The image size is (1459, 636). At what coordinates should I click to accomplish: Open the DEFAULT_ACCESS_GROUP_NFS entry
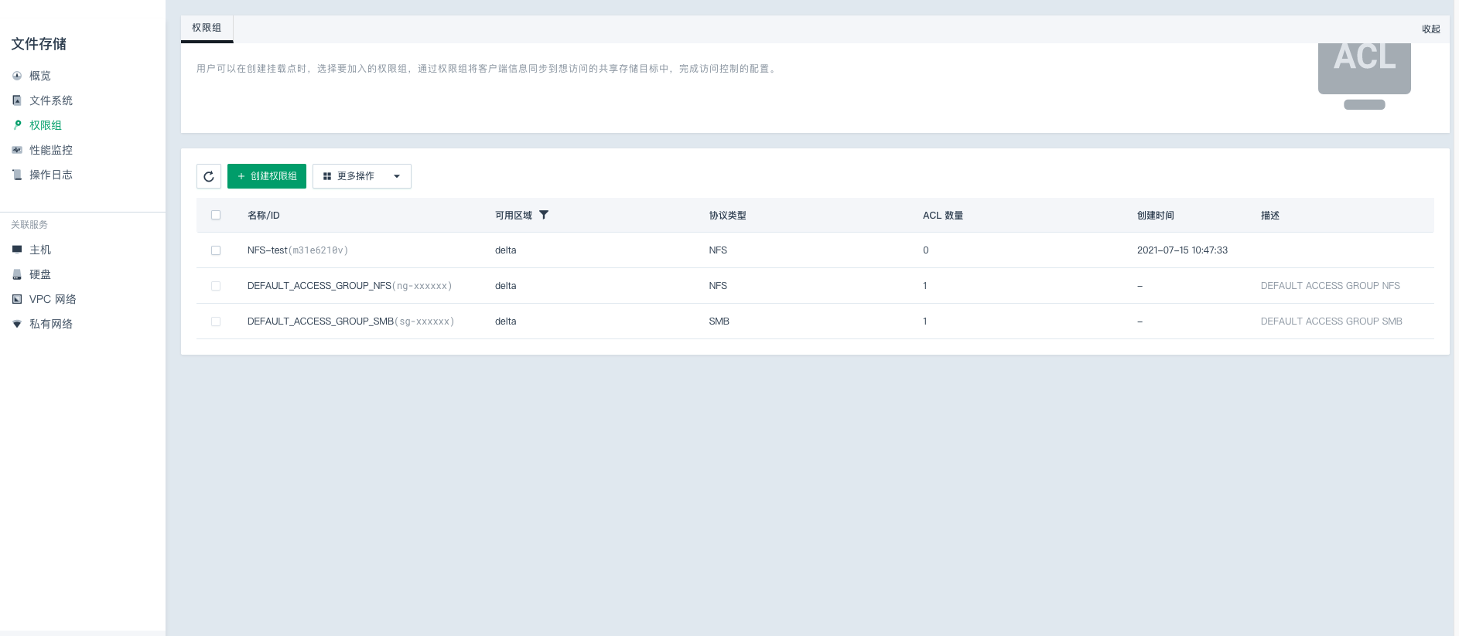[x=319, y=286]
